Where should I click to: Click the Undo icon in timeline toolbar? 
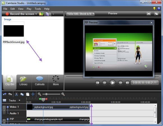coord(4,94)
